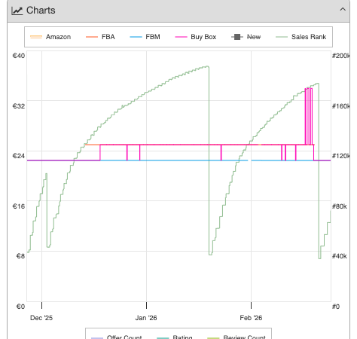357x339 pixels.
Task: Click the €0 price axis label
Action: pos(20,307)
